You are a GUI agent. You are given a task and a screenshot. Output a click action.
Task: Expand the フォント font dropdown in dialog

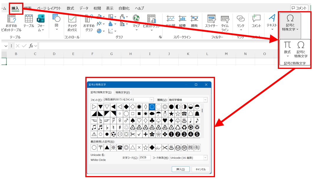pos(151,100)
